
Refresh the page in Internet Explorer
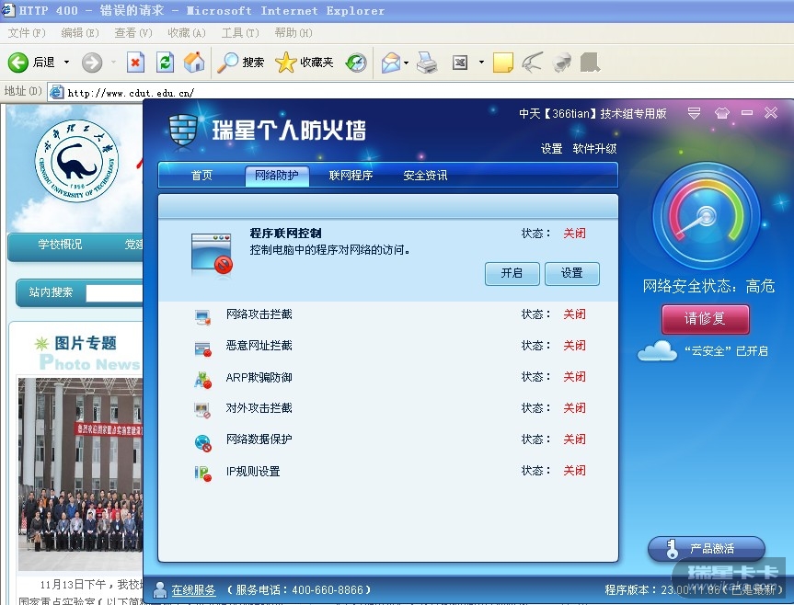coord(165,63)
